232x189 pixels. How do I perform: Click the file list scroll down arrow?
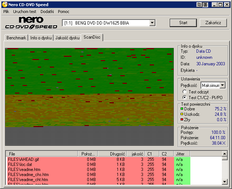[x=225, y=182]
